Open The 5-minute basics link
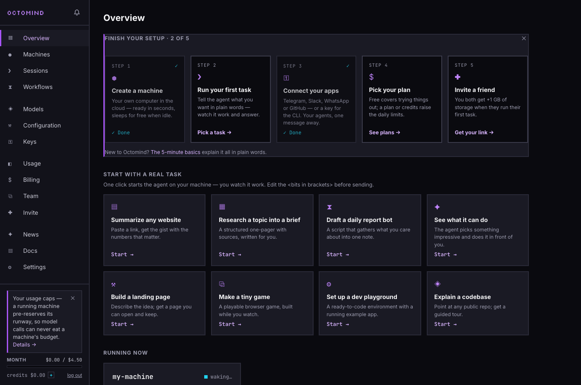This screenshot has height=385, width=581. 176,152
